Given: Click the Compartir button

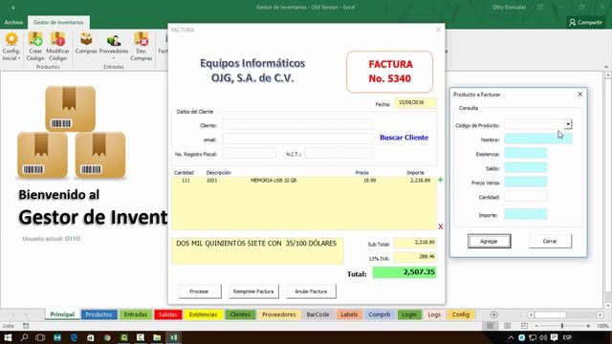Looking at the screenshot, I should point(586,22).
